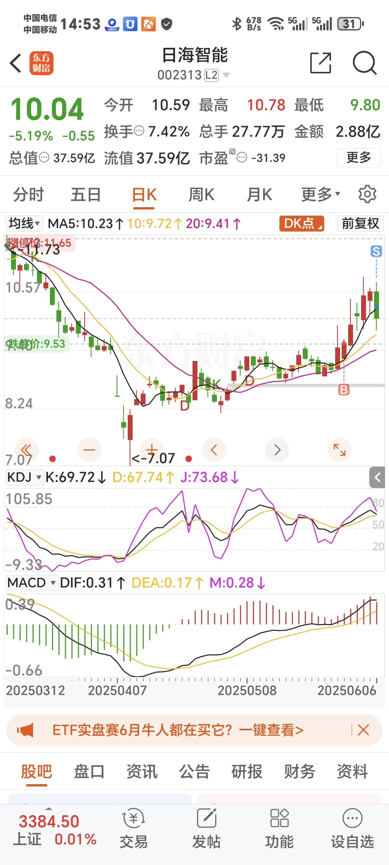This screenshot has height=865, width=389.
Task: Expand stock code 002313 dropdown arrow
Action: (x=226, y=75)
